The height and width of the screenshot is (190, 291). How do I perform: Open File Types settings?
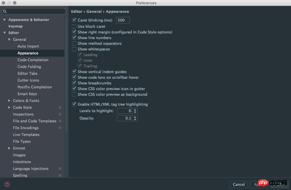click(x=22, y=141)
